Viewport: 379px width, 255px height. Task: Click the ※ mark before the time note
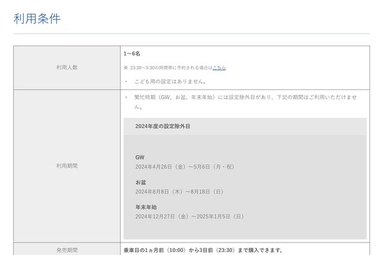[x=126, y=68]
